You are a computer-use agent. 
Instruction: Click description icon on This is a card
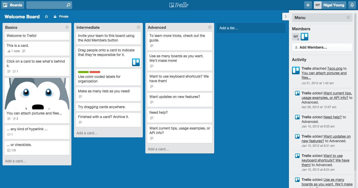coord(24,51)
